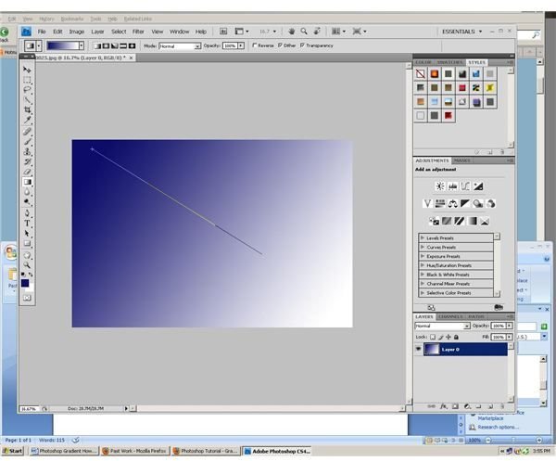The width and height of the screenshot is (556, 461).
Task: Choose the Radial Gradient style button
Action: [x=106, y=45]
